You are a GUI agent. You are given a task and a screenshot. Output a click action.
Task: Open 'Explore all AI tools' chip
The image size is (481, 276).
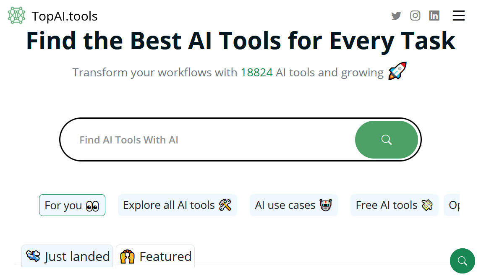177,205
